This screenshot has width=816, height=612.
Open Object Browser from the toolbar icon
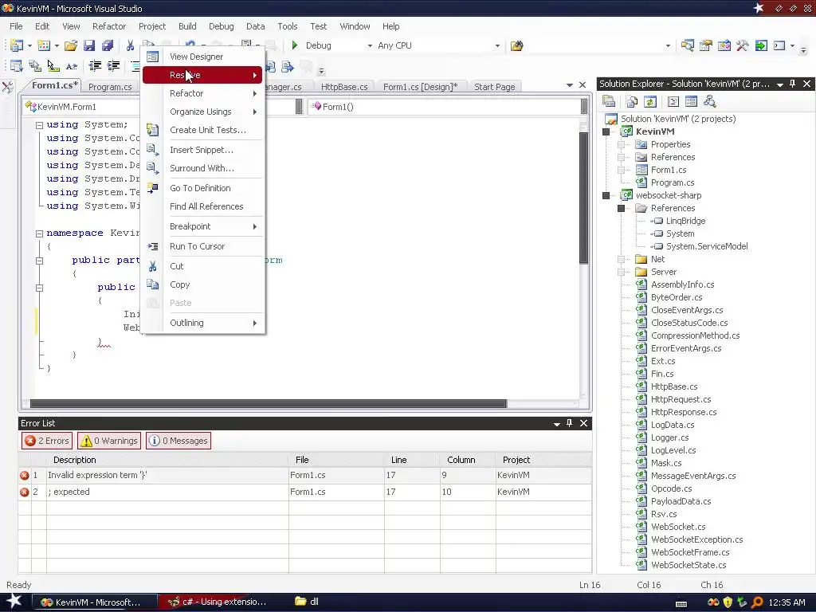click(x=724, y=45)
